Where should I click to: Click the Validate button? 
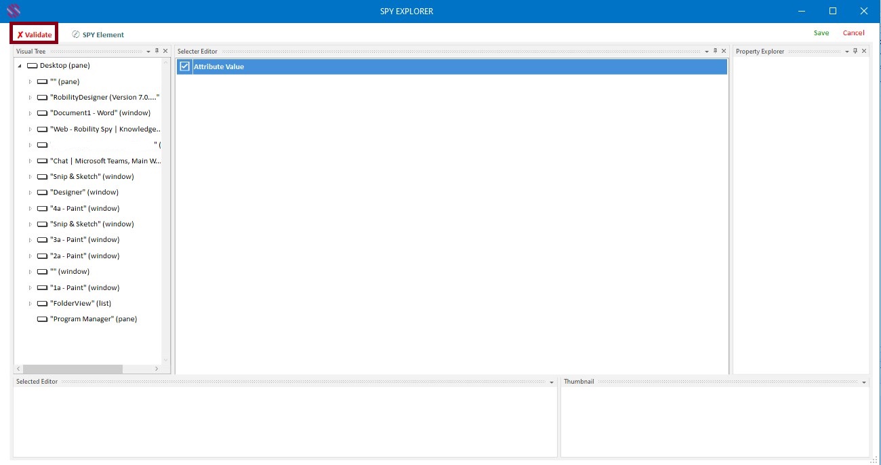point(34,35)
